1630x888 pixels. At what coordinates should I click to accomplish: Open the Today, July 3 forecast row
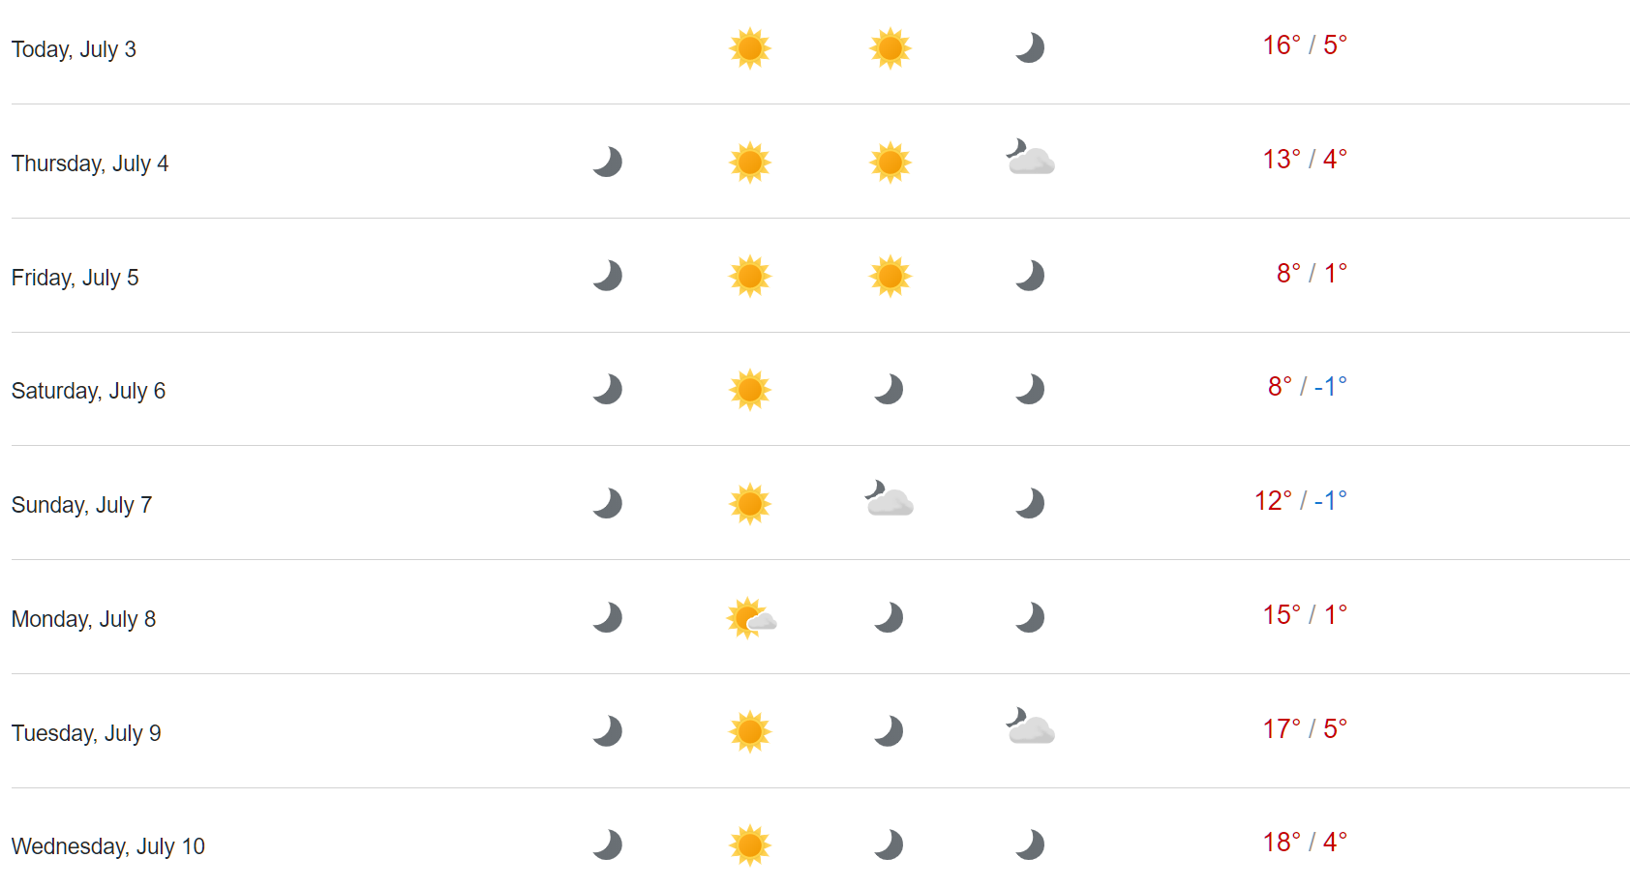pyautogui.click(x=821, y=49)
